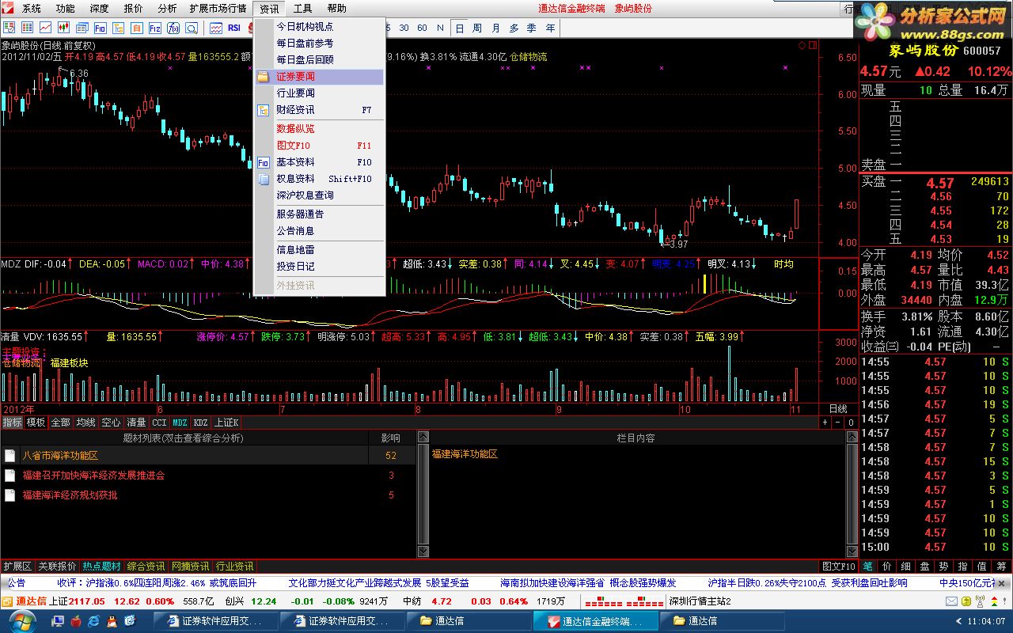The height and width of the screenshot is (633, 1013).
Task: Click 投资日记 in the dropdown menu
Action: [x=319, y=267]
